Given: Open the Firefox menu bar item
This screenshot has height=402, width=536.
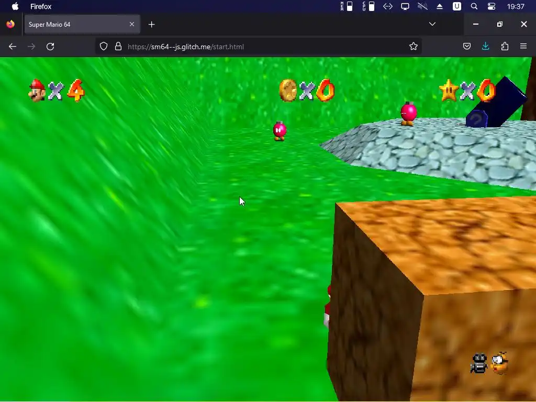Looking at the screenshot, I should coord(41,6).
